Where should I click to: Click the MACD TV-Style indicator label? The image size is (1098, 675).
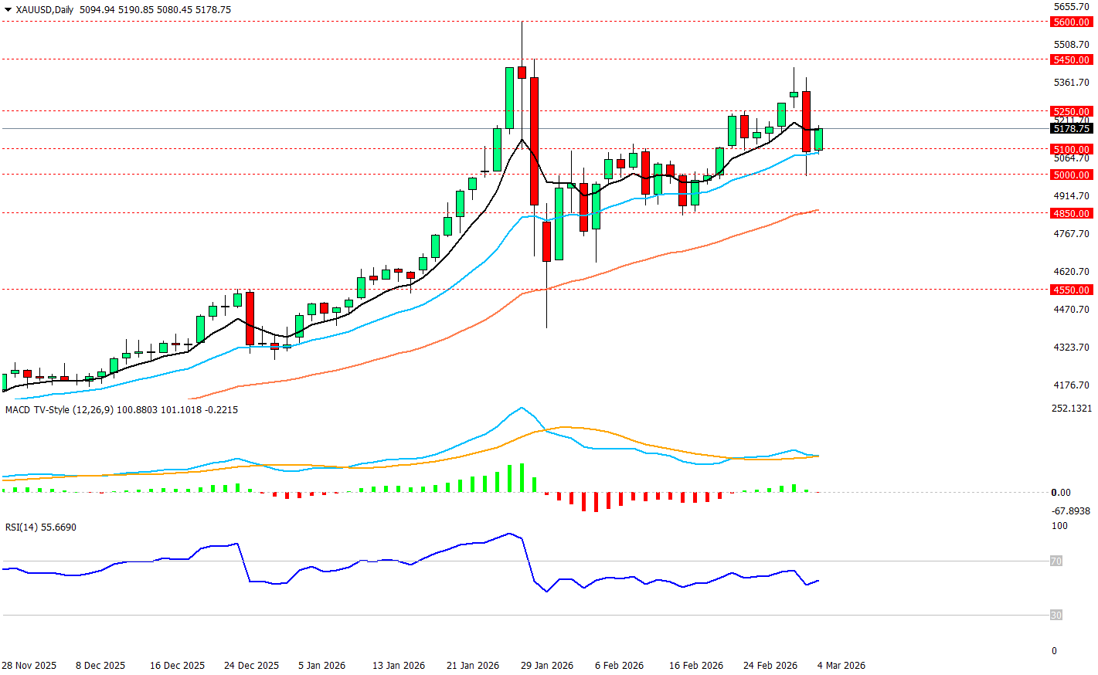48,410
